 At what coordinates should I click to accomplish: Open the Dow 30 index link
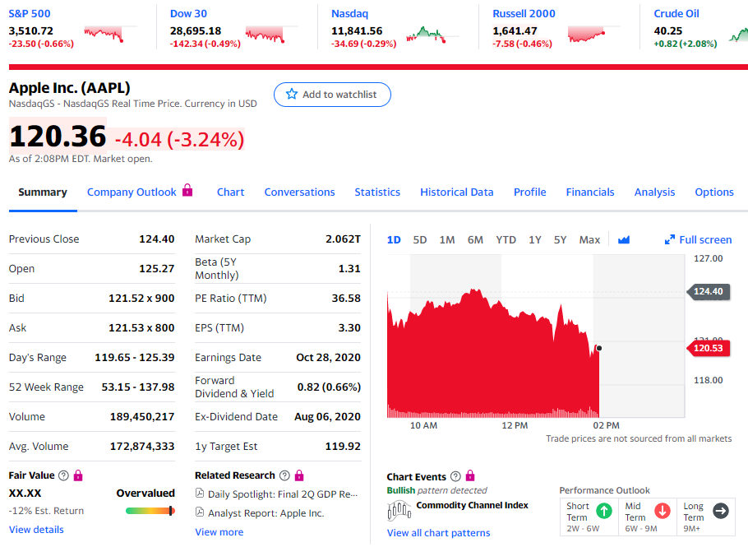[x=188, y=14]
